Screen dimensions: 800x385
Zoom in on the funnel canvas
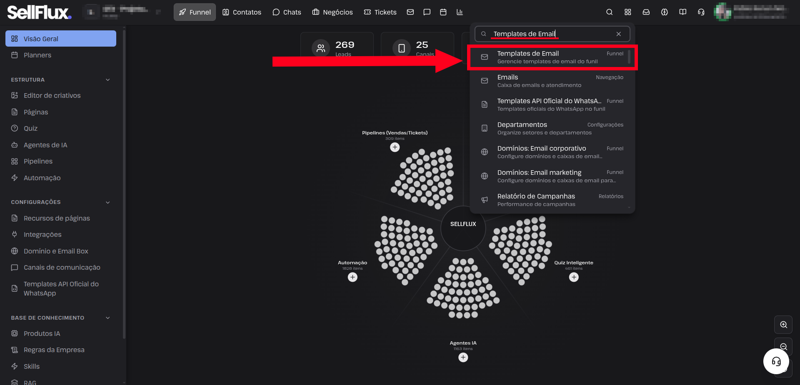[x=783, y=325]
